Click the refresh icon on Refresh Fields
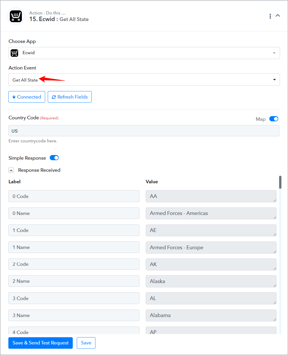 pyautogui.click(x=54, y=97)
